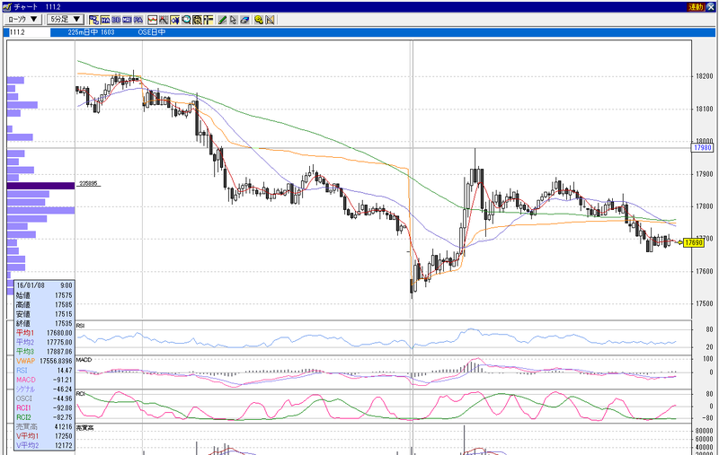This screenshot has height=455, width=719.
Task: Click the yellow key search icon
Action: 259,20
